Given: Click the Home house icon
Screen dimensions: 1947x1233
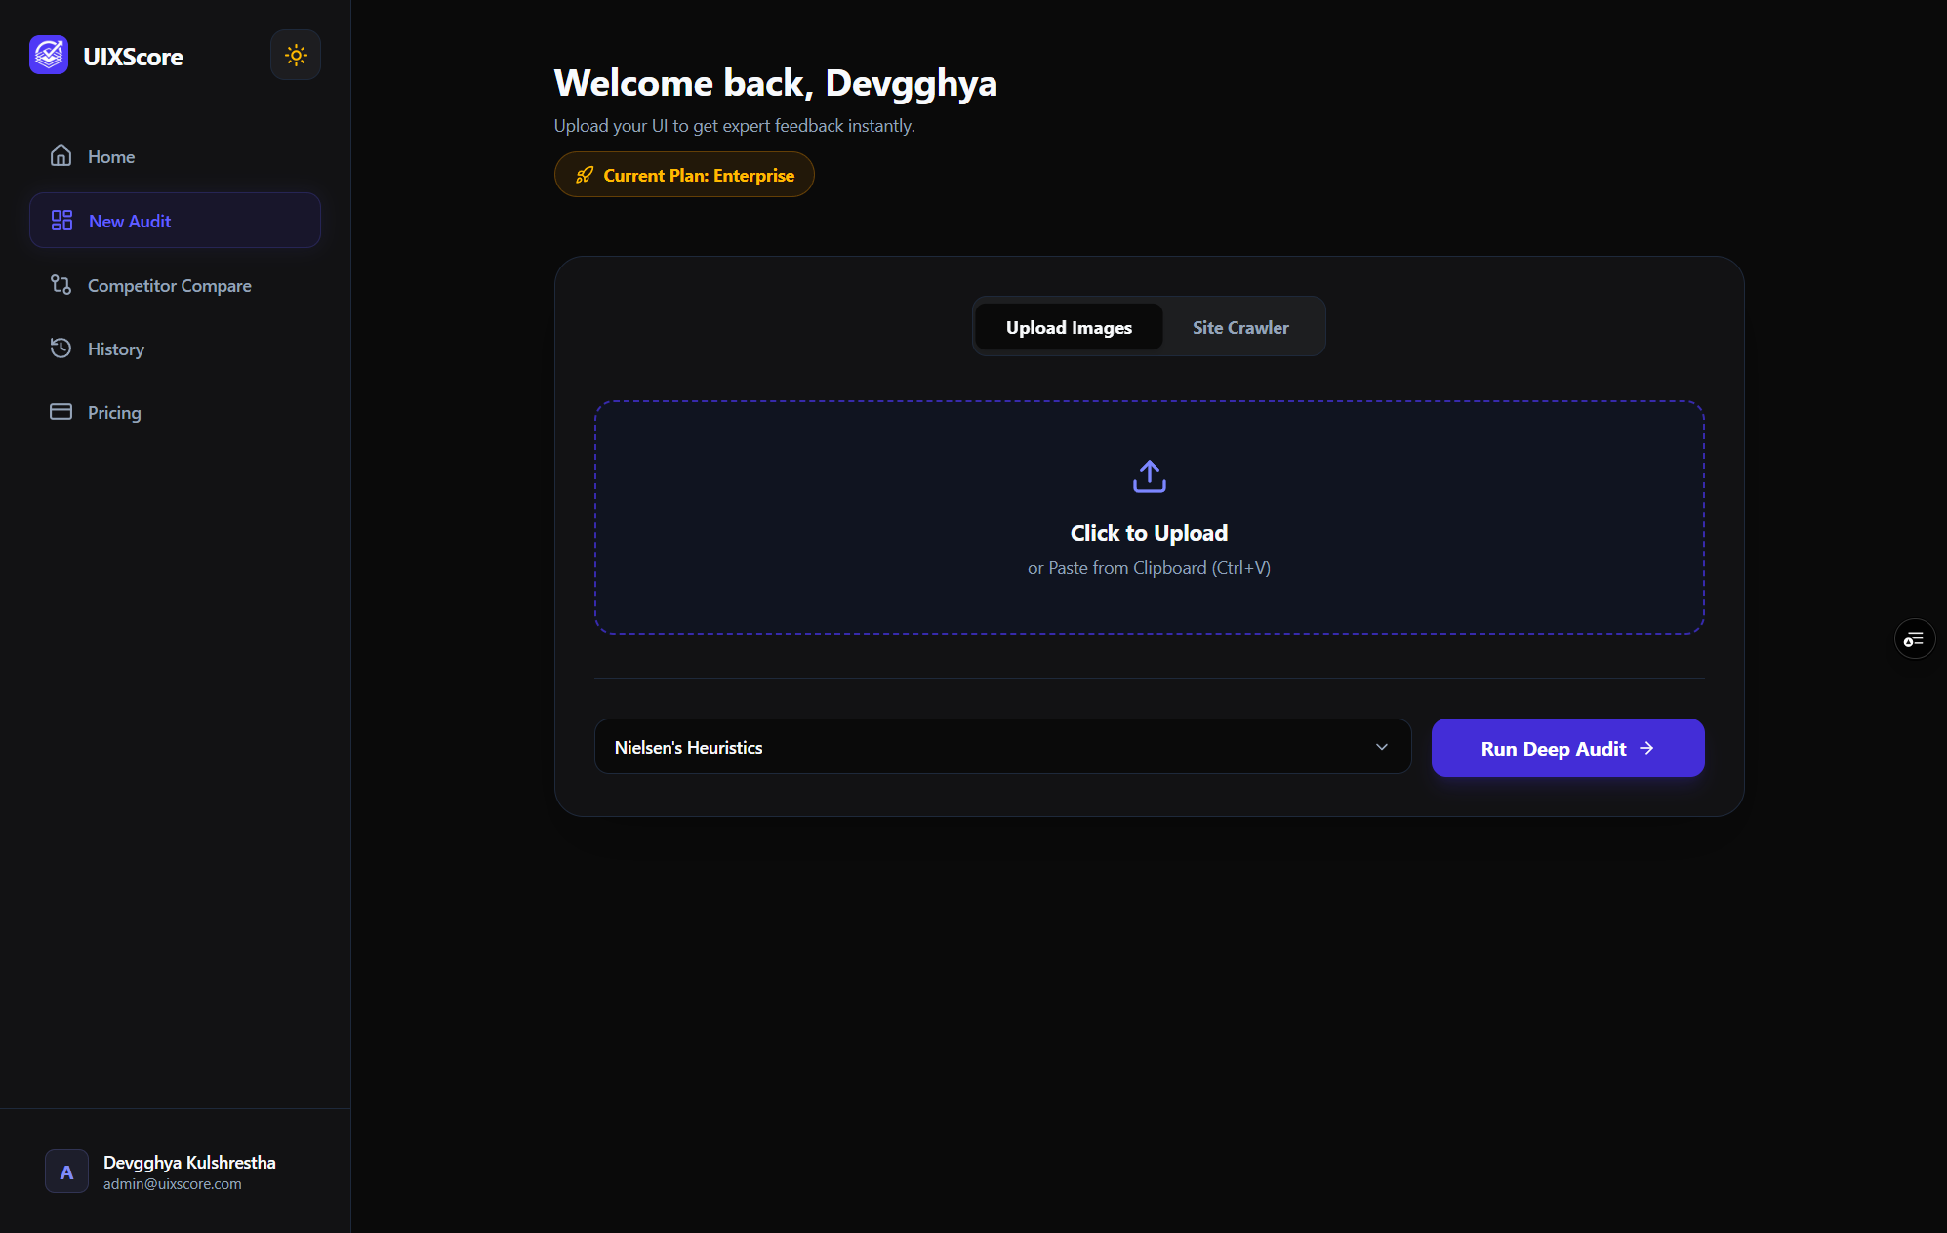Looking at the screenshot, I should pos(61,156).
